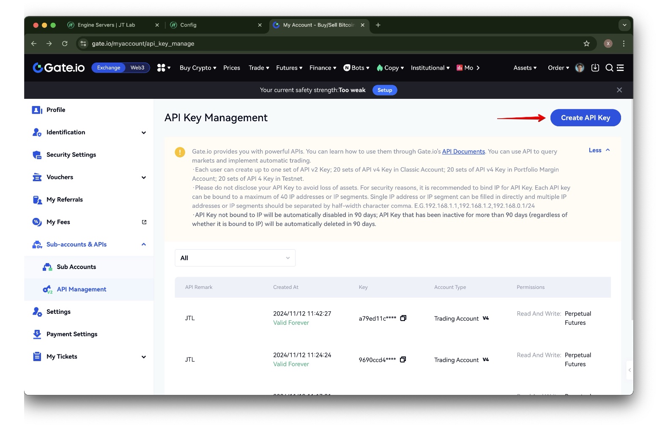Viewport: 657px width, 427px height.
Task: Click the external link icon beside My Fees
Action: pyautogui.click(x=144, y=222)
